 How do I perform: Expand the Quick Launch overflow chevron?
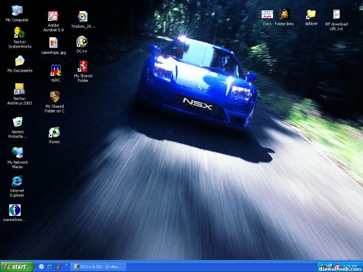[x=66, y=265]
